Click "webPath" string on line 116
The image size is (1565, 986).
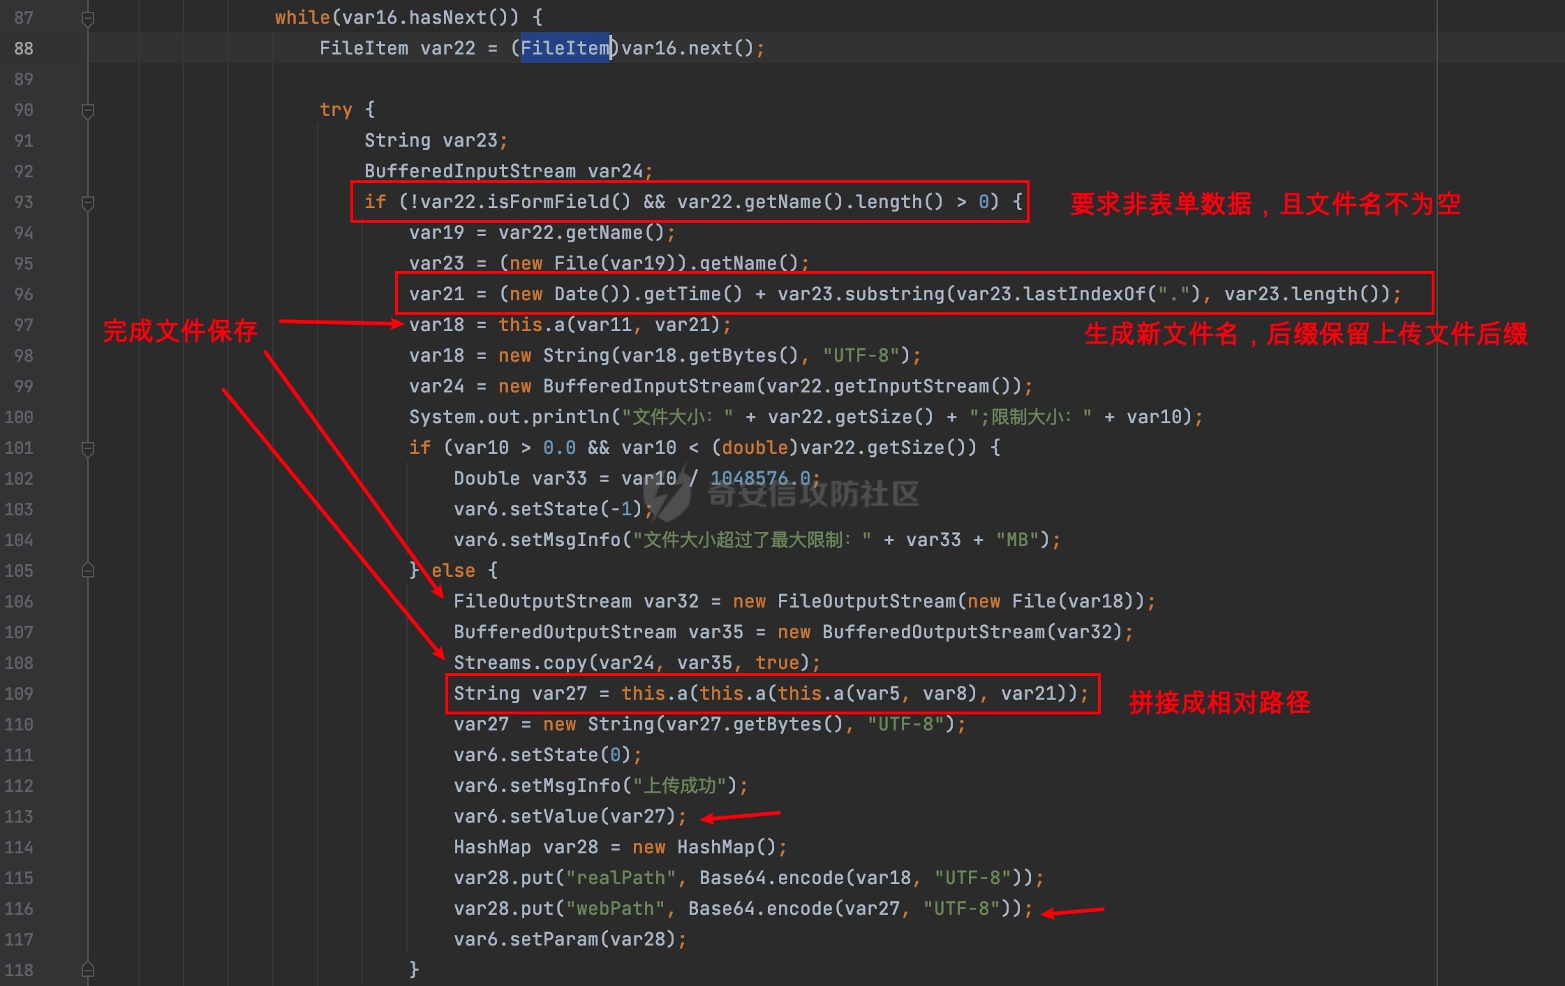[x=615, y=908]
